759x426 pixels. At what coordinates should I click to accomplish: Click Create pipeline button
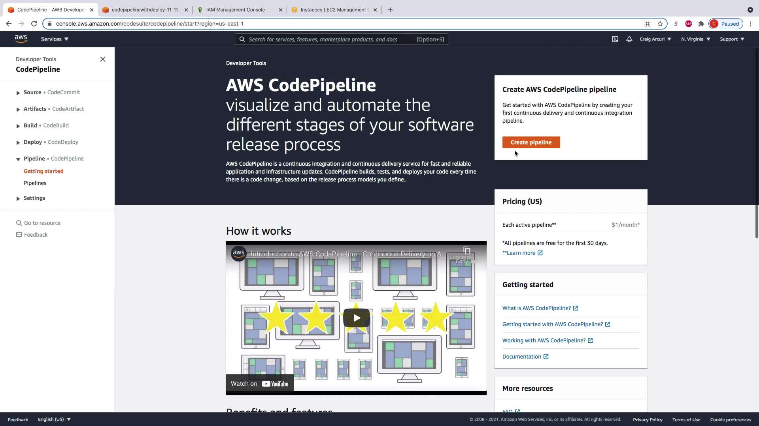(531, 142)
